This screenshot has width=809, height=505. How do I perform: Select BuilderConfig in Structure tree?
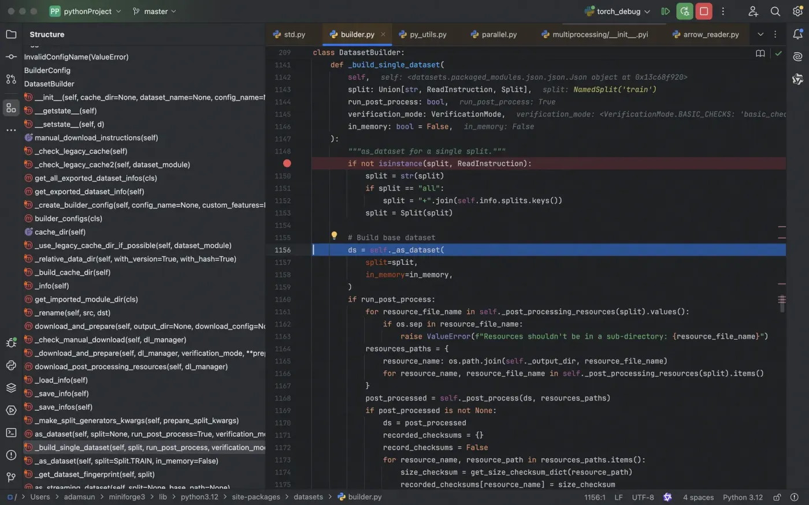47,70
